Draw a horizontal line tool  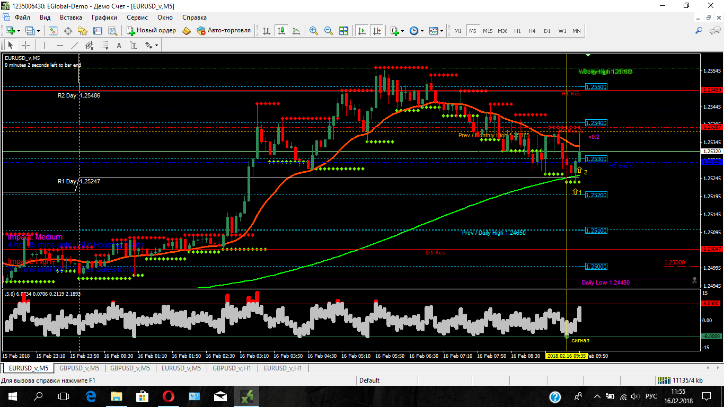60,45
